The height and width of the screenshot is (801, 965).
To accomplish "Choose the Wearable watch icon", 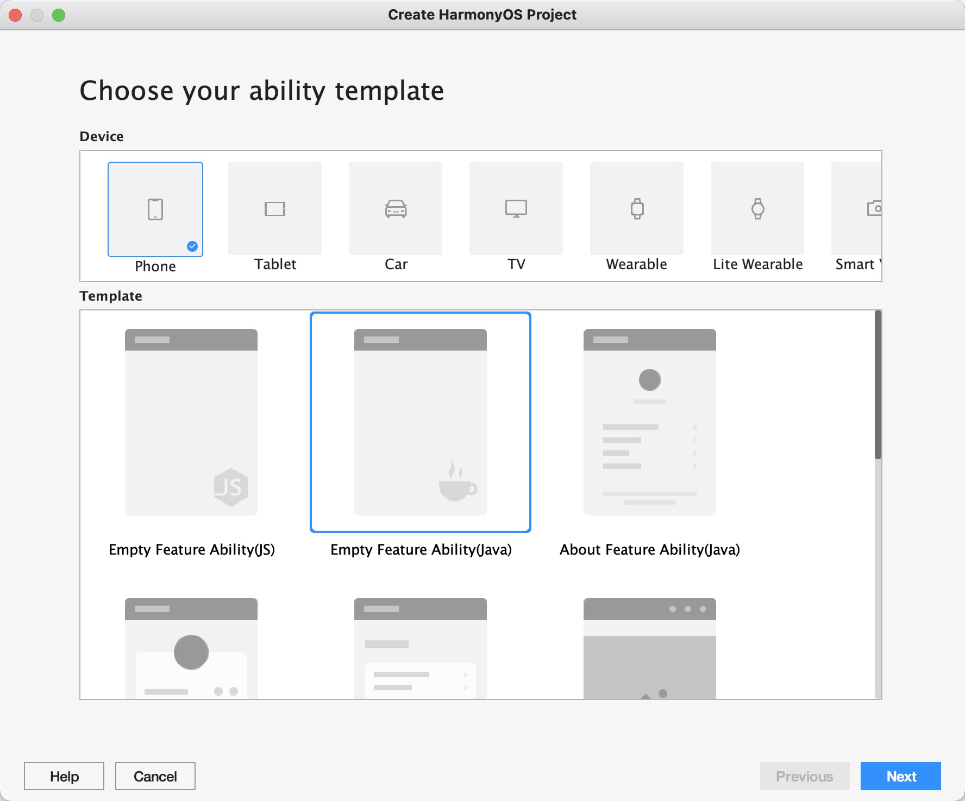I will coord(637,208).
